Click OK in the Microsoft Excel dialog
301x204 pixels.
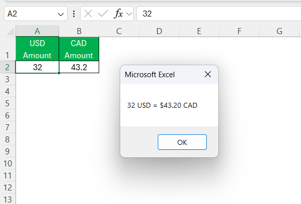coord(182,142)
